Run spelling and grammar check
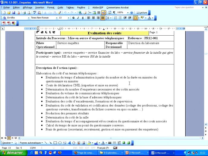Image resolution: width=208 pixels, height=156 pixels. (x=35, y=13)
